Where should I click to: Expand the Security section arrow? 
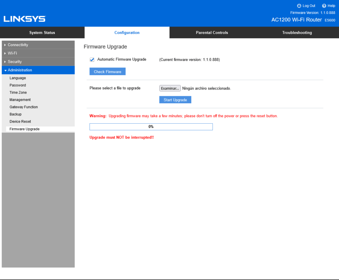click(5, 62)
